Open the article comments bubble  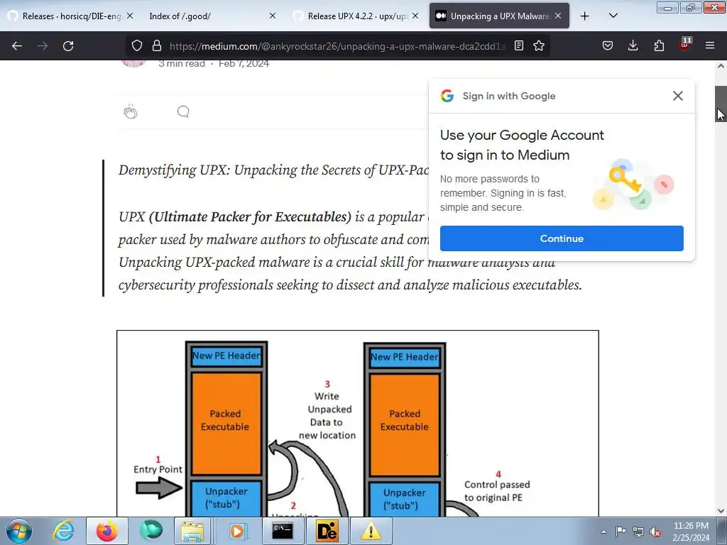[x=183, y=111]
